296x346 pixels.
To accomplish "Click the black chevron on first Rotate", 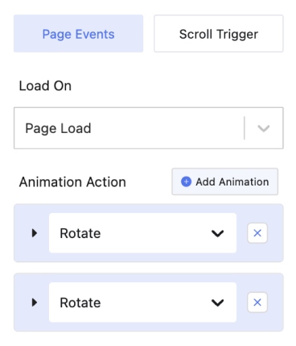I will (217, 233).
